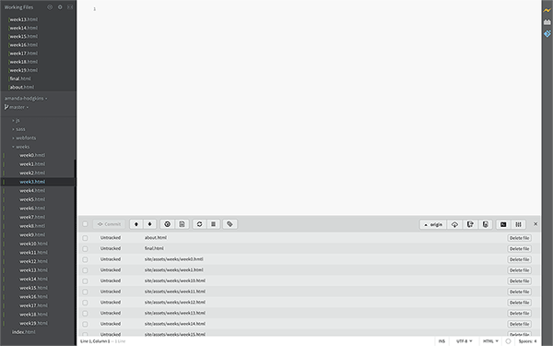The width and height of the screenshot is (553, 346).
Task: Select week0.hmtl in the weeks folder tree
Action: [x=32, y=155]
